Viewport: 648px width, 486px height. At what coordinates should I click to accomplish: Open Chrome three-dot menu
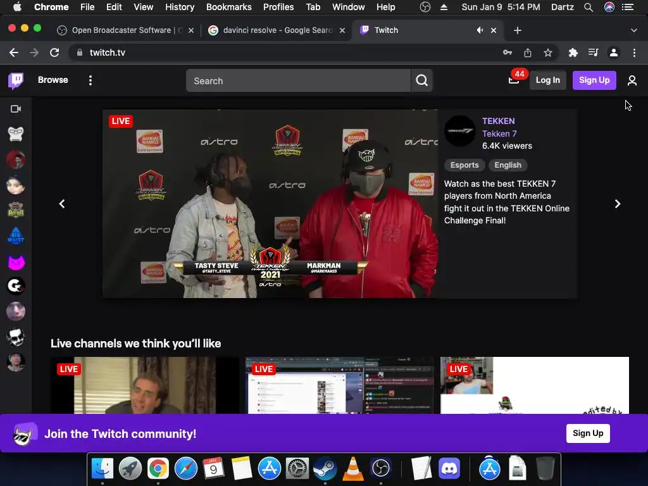coord(634,53)
